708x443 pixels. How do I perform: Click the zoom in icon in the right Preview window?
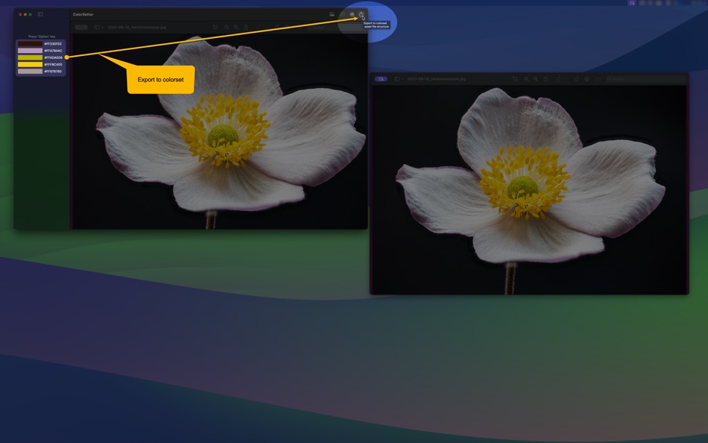pos(536,78)
